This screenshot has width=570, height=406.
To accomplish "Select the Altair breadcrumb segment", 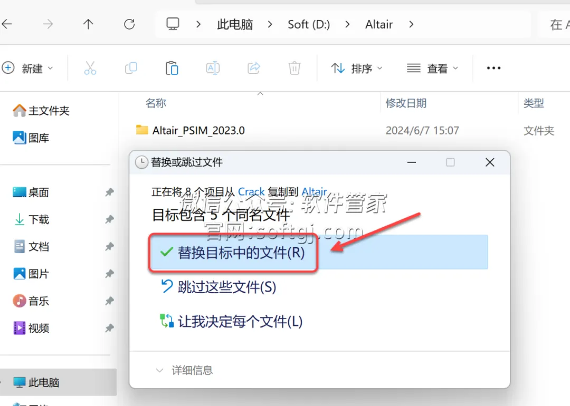I will click(379, 24).
